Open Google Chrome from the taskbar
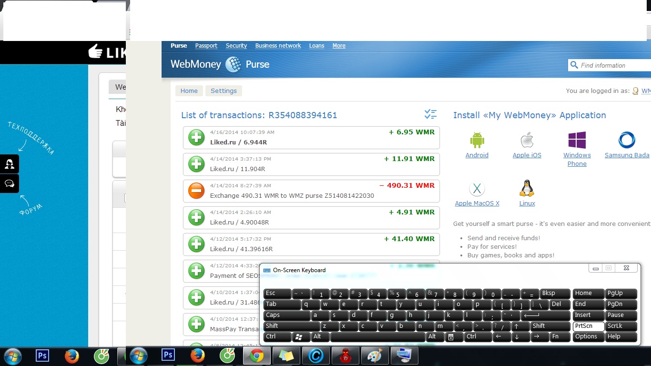651x366 pixels. click(x=257, y=356)
